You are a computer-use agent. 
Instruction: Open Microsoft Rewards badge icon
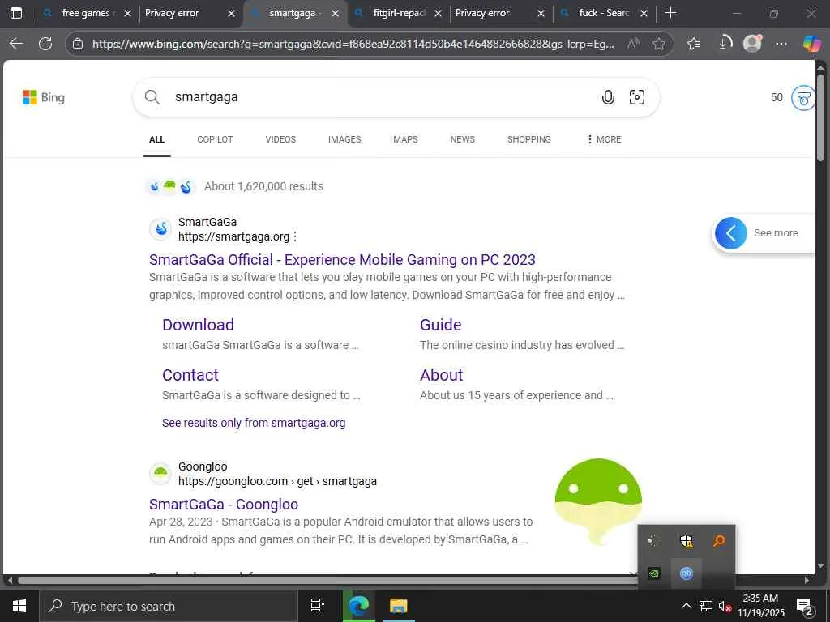point(802,98)
